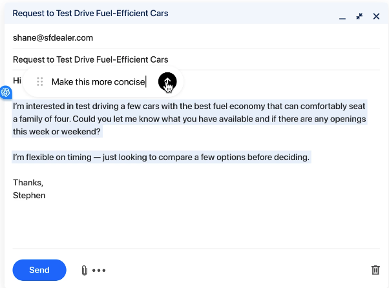Focus the subject line field
389x288 pixels.
point(90,59)
